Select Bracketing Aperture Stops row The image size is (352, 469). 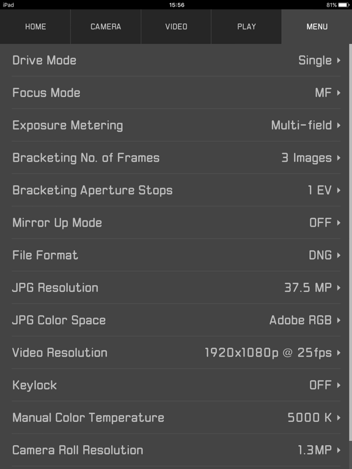click(x=176, y=191)
